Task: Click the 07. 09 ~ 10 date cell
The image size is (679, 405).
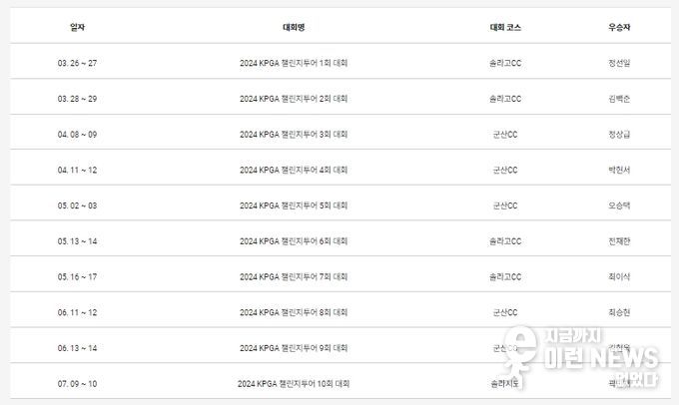Action: (x=77, y=383)
